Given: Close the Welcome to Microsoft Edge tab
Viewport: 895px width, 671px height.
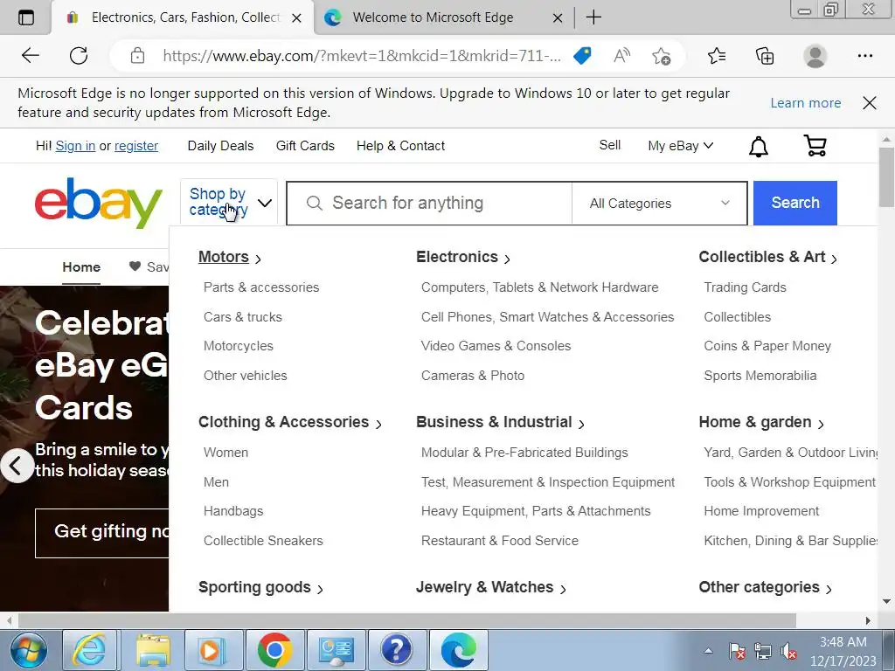Looking at the screenshot, I should 558,17.
